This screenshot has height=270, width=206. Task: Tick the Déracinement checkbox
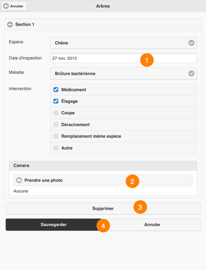coord(56,124)
